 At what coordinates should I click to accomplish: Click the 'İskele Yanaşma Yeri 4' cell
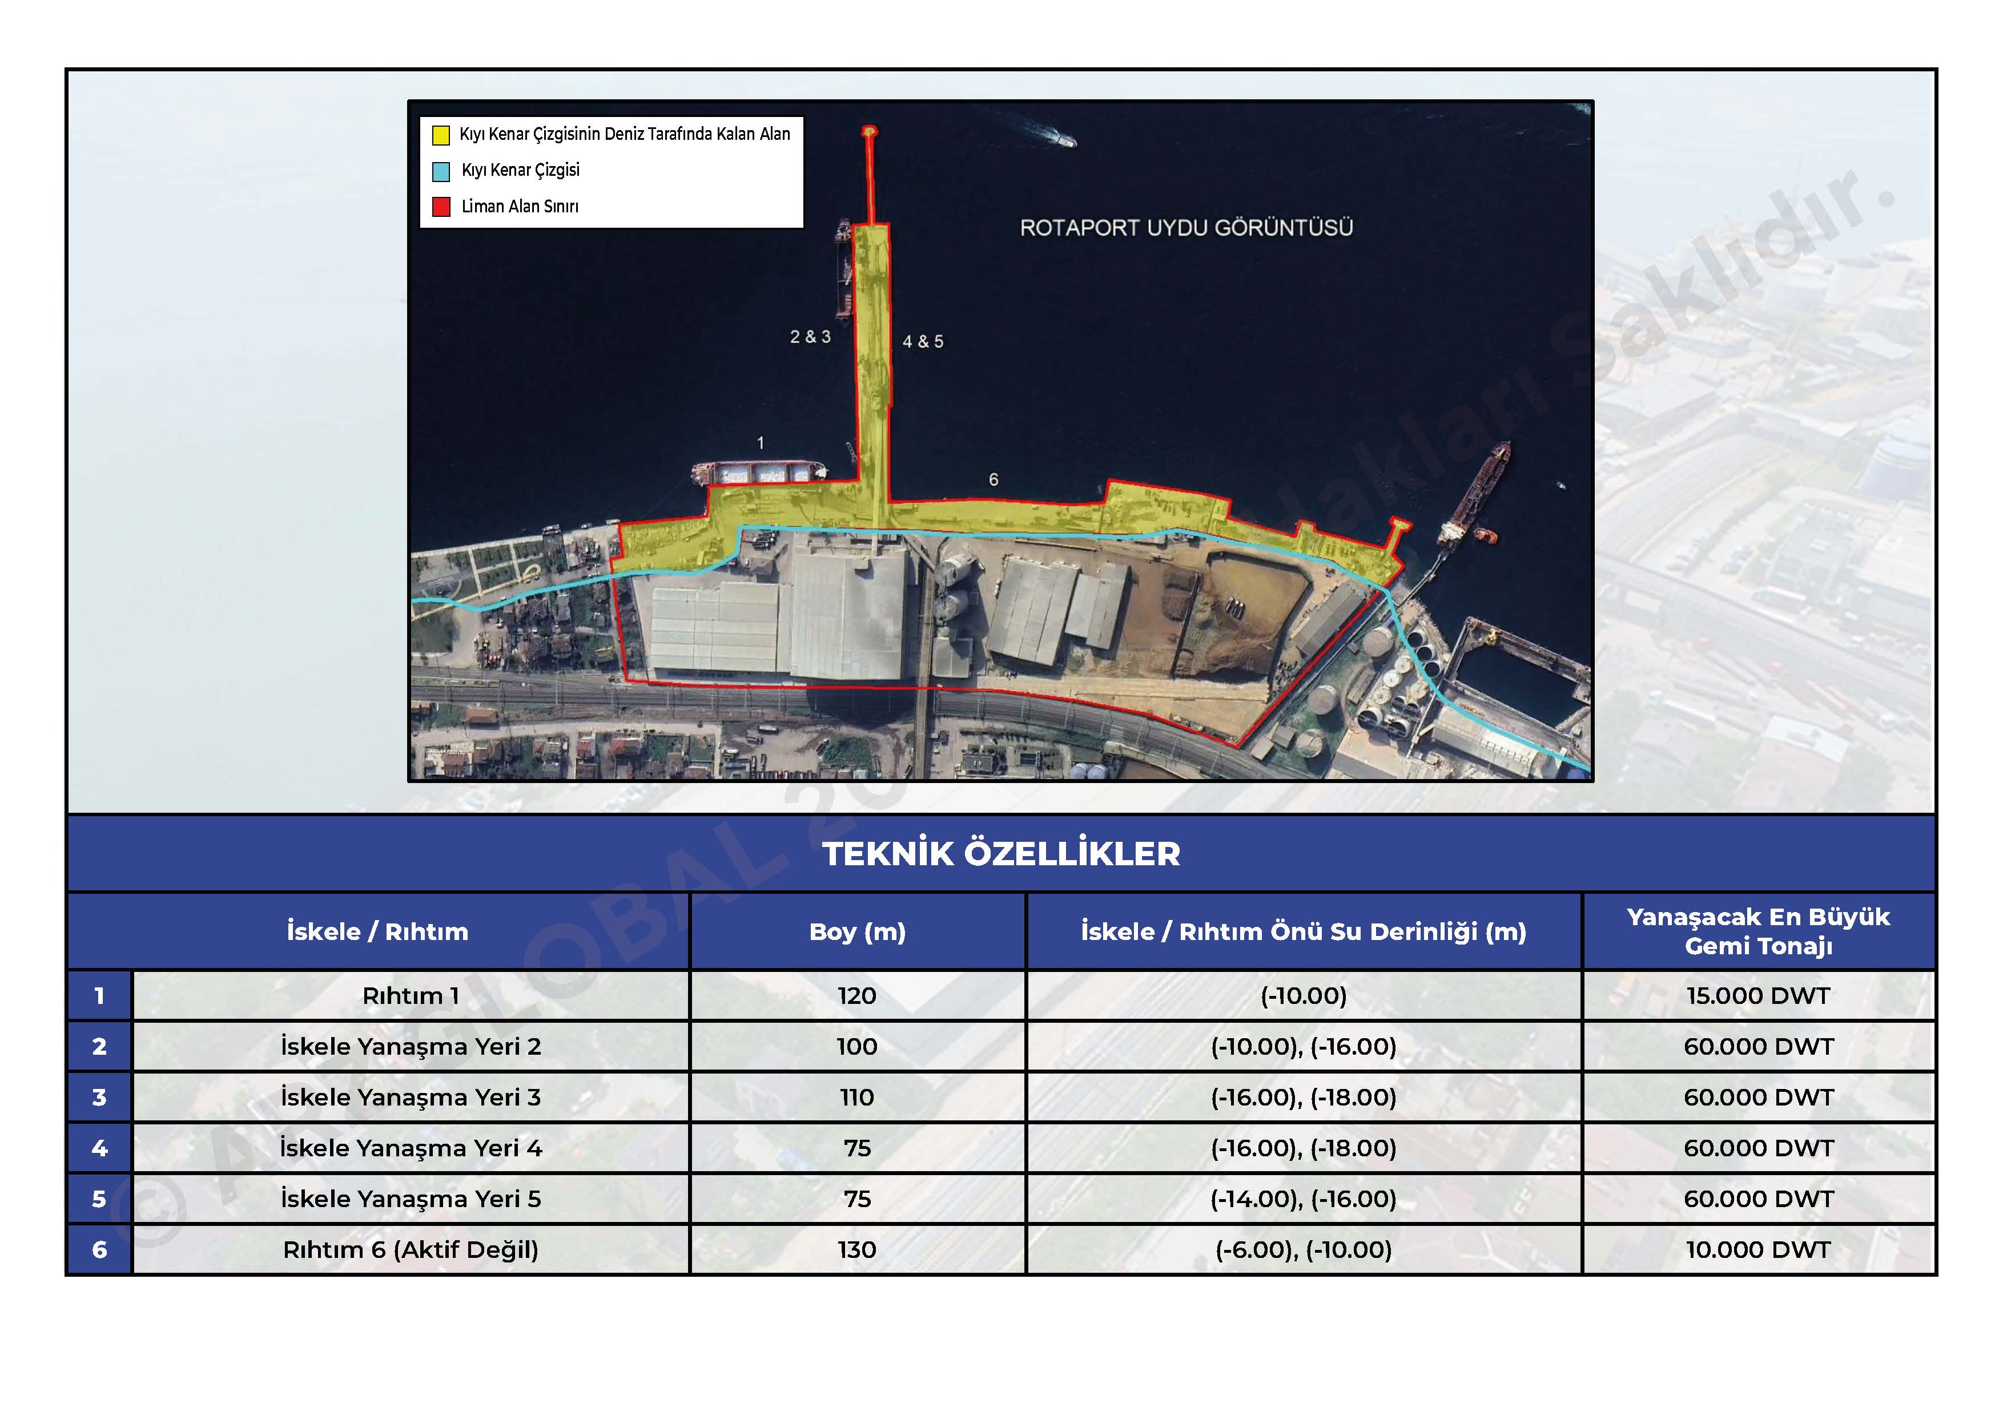tap(411, 1148)
